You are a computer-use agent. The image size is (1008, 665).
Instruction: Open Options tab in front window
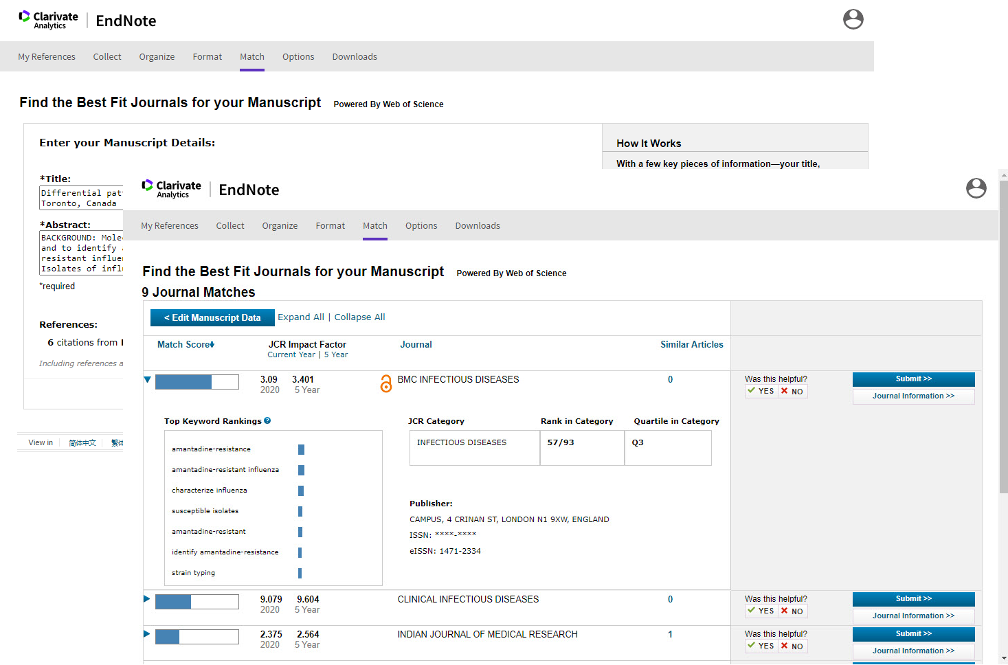point(421,225)
